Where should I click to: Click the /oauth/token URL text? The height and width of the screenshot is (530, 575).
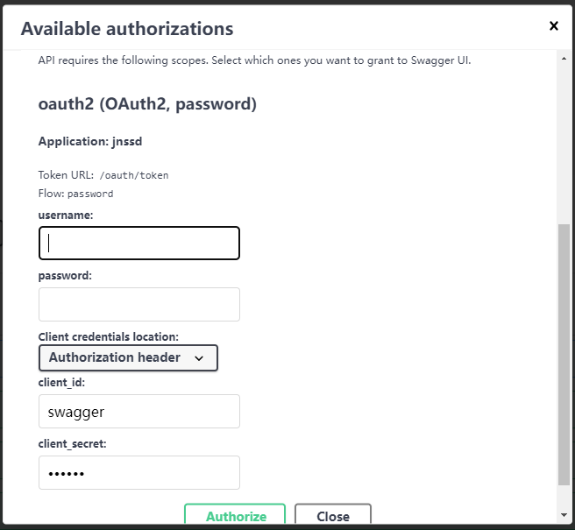coord(133,175)
